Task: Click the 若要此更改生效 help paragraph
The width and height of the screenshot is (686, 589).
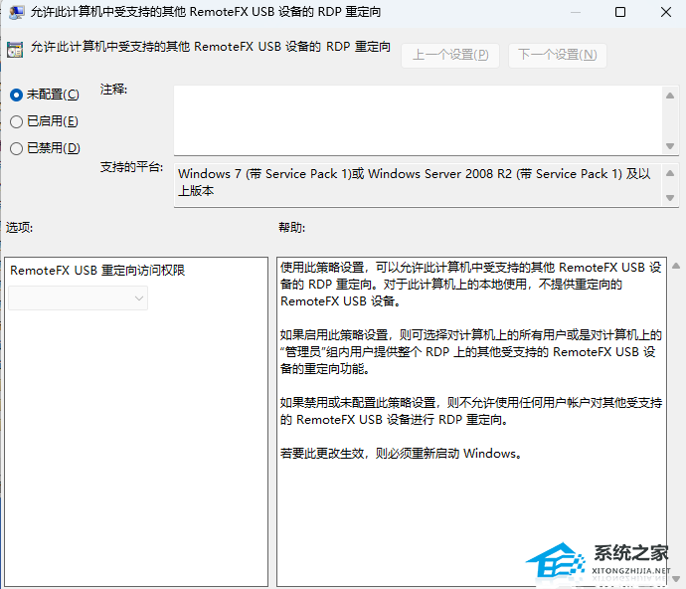Action: pyautogui.click(x=402, y=454)
